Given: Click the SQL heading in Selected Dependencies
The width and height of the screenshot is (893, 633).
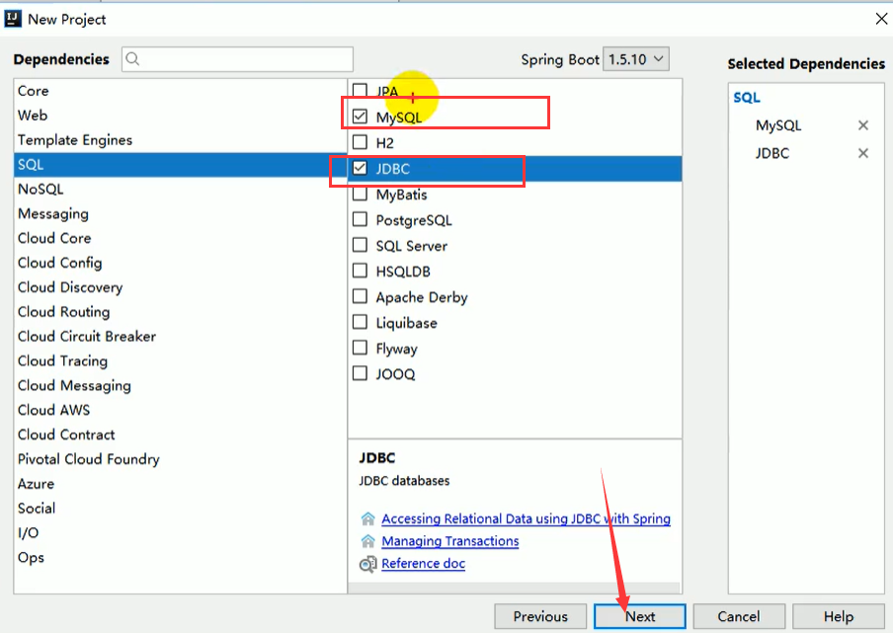Looking at the screenshot, I should pyautogui.click(x=747, y=98).
